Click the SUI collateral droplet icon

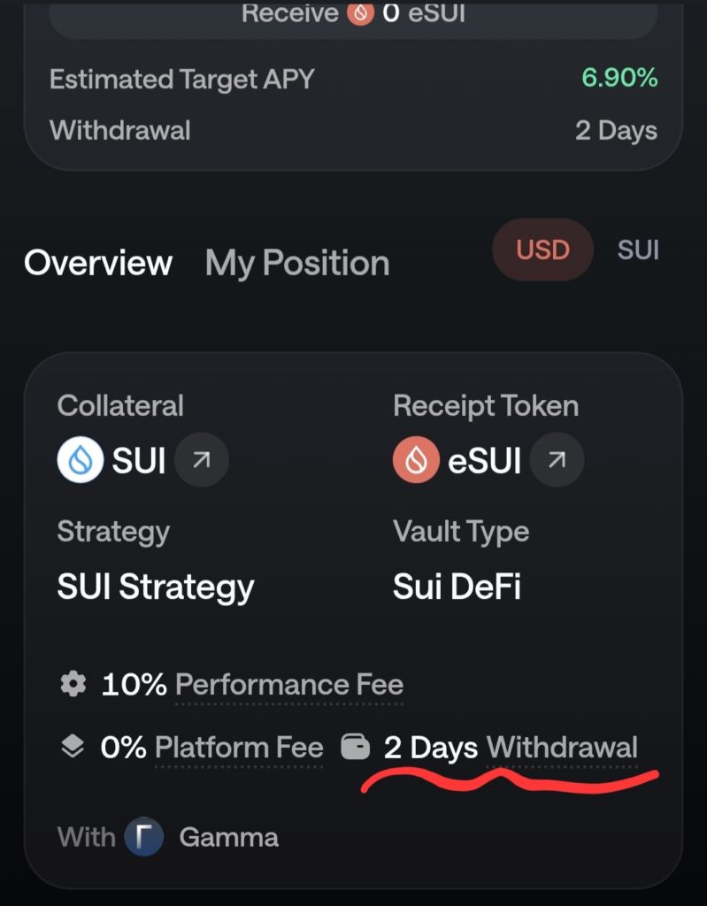pos(81,461)
